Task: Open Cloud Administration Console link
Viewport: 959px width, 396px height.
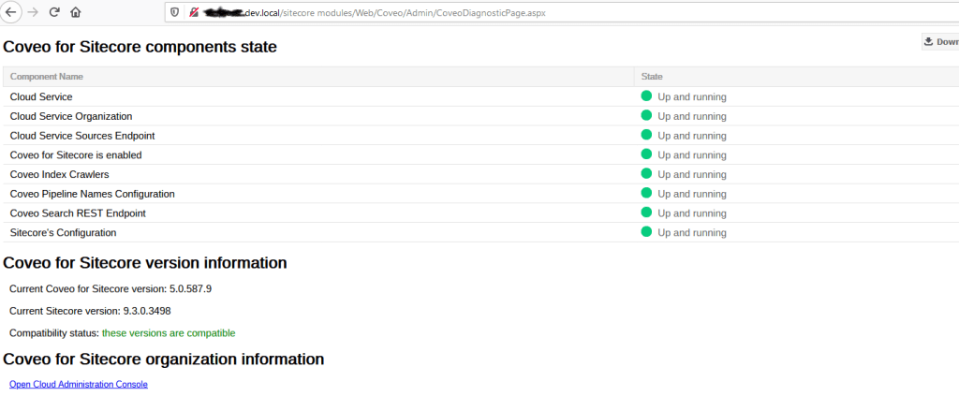Action: 78,384
